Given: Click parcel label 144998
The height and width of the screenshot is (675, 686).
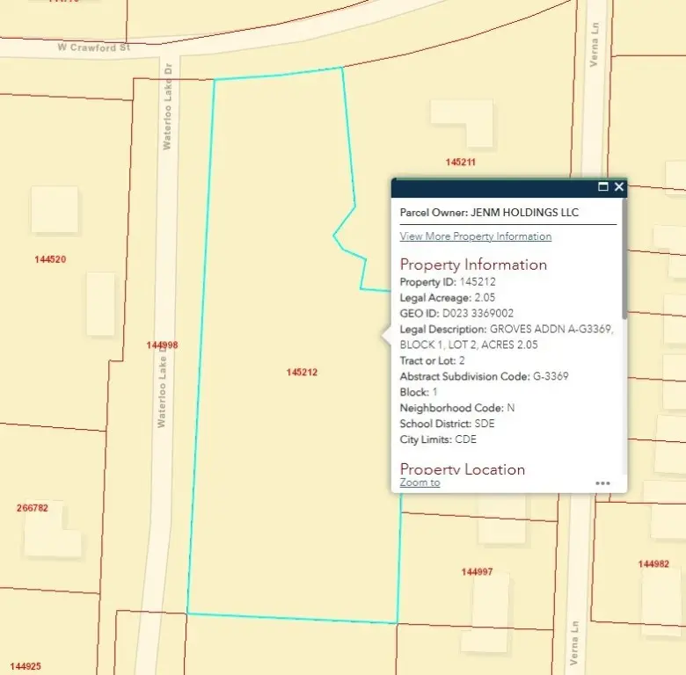Looking at the screenshot, I should (x=162, y=345).
